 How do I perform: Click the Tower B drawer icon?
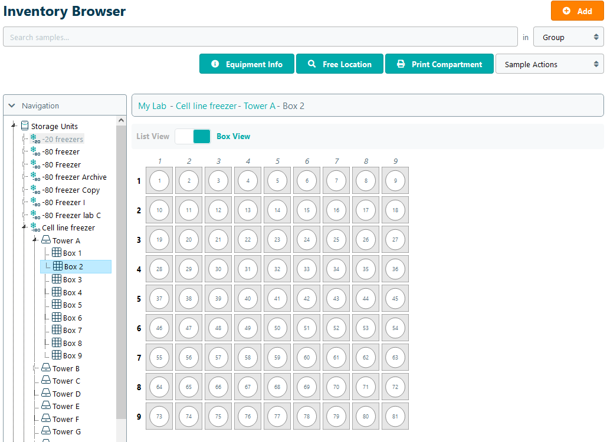(46, 368)
